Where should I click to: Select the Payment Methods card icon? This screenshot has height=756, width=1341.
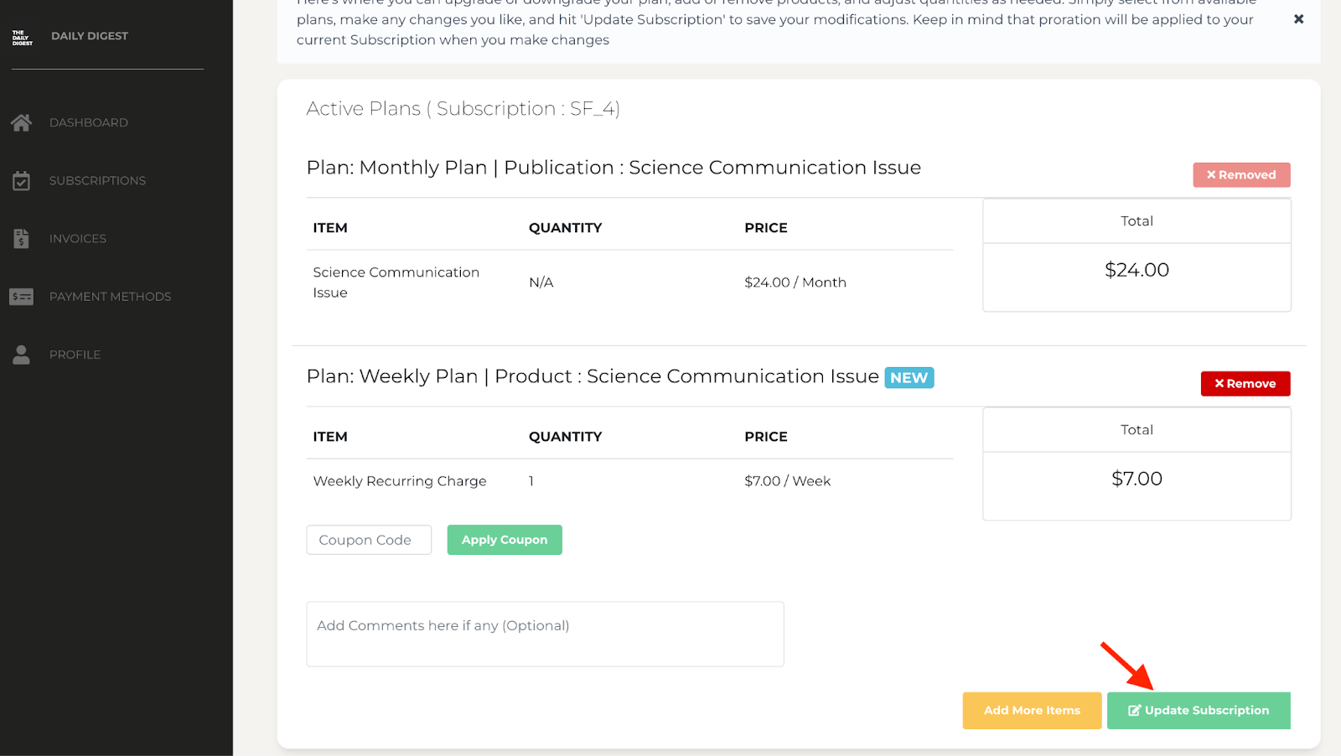pyautogui.click(x=21, y=296)
